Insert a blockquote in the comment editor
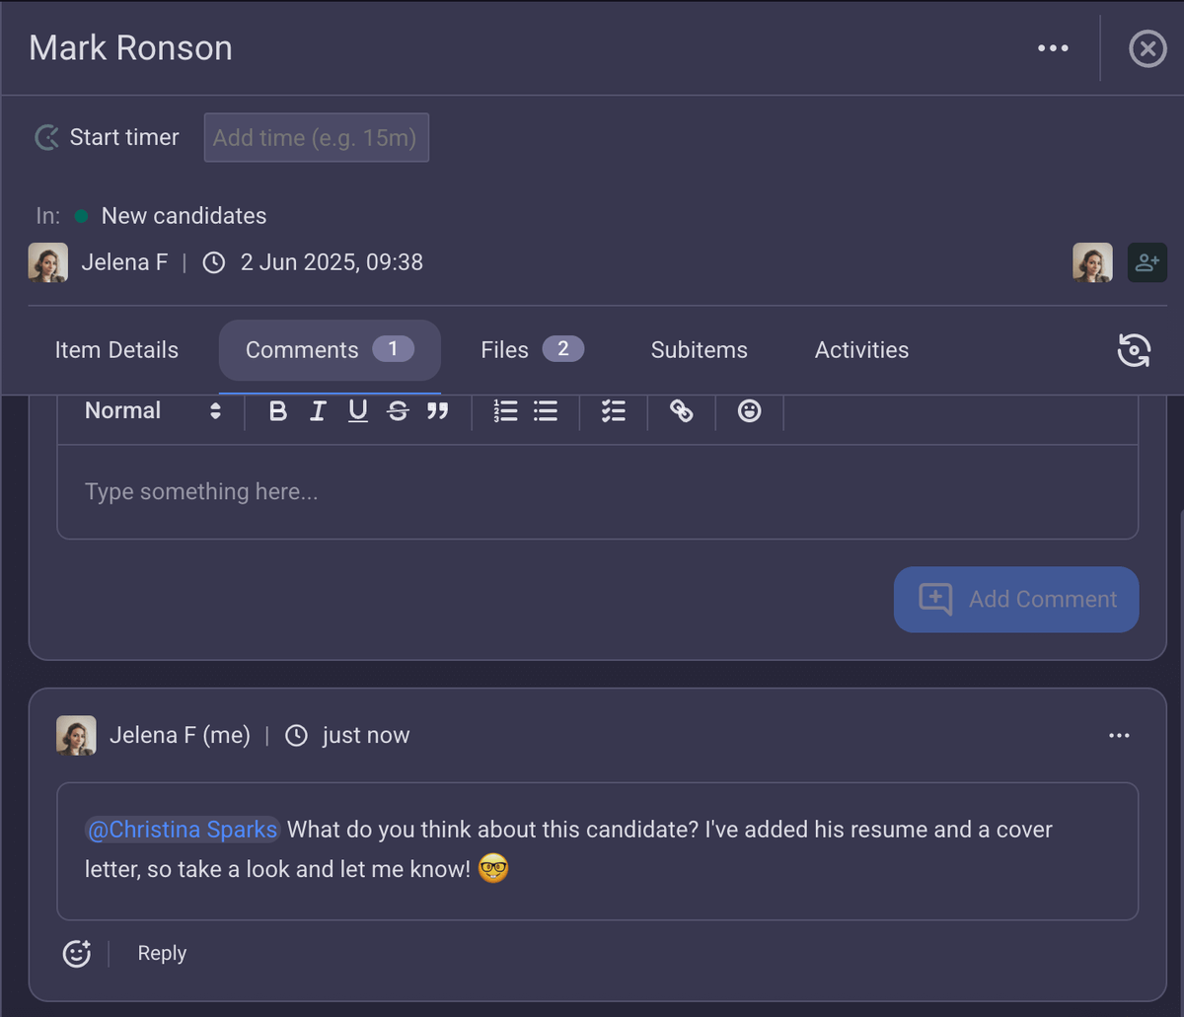Image resolution: width=1184 pixels, height=1017 pixels. [x=438, y=411]
